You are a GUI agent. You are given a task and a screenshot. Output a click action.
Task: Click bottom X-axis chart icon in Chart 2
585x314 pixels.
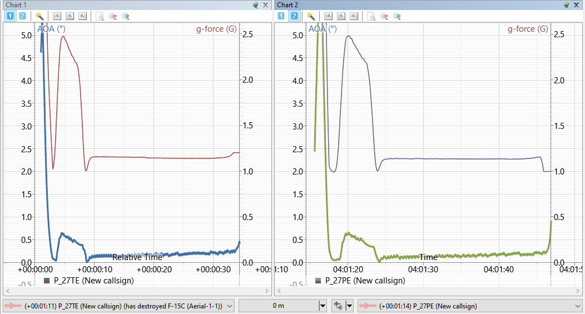(x=341, y=16)
